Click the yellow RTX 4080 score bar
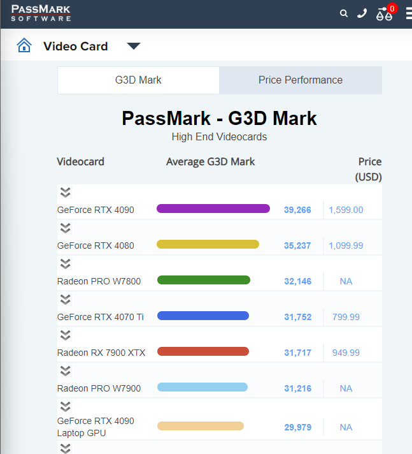This screenshot has width=412, height=454. [x=208, y=244]
